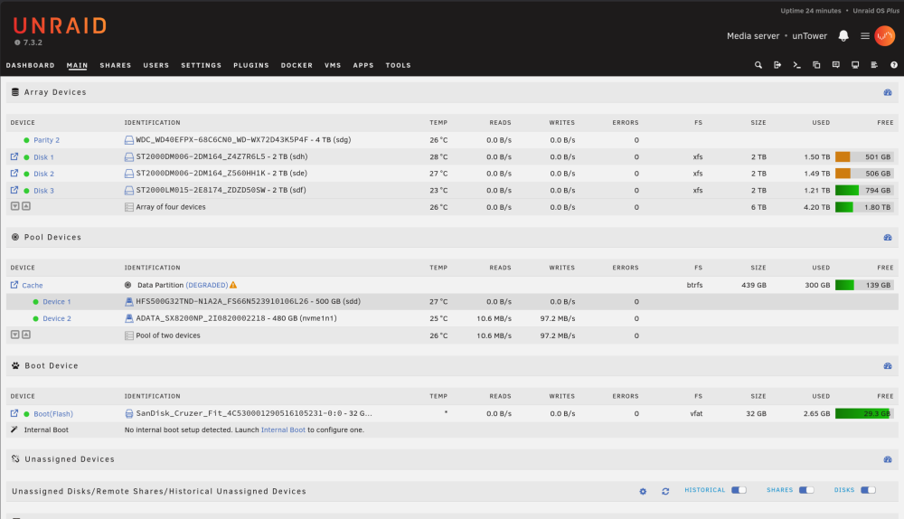Open the Apps tab

(x=363, y=65)
